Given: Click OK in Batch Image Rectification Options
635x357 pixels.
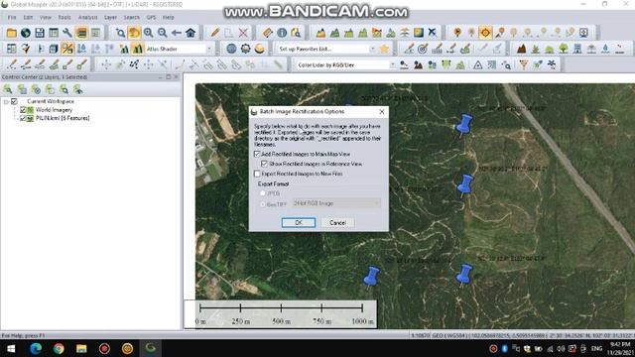Looking at the screenshot, I should 299,222.
